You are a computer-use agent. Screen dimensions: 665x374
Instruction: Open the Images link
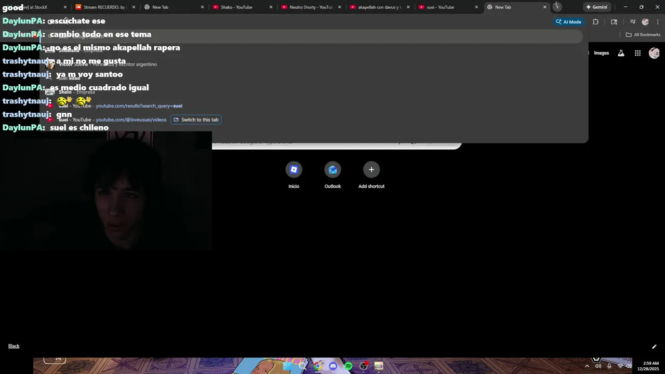click(x=601, y=53)
